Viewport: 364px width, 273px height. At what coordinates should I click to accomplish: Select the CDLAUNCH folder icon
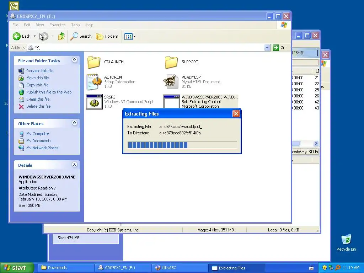click(94, 62)
